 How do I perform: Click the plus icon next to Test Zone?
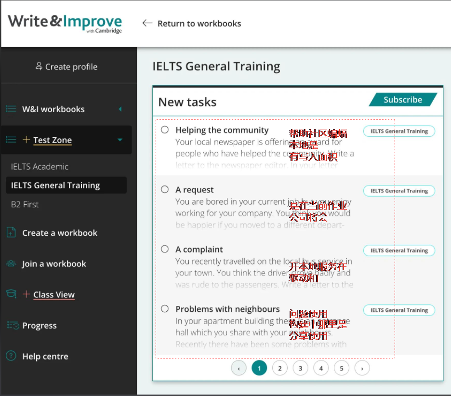click(x=26, y=140)
